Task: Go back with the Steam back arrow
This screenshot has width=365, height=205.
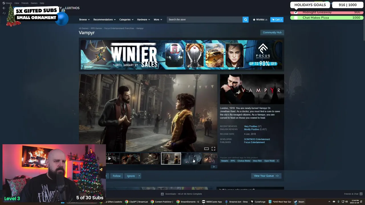Action: (4, 8)
